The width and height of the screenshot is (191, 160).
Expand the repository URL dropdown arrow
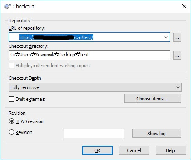pyautogui.click(x=166, y=37)
